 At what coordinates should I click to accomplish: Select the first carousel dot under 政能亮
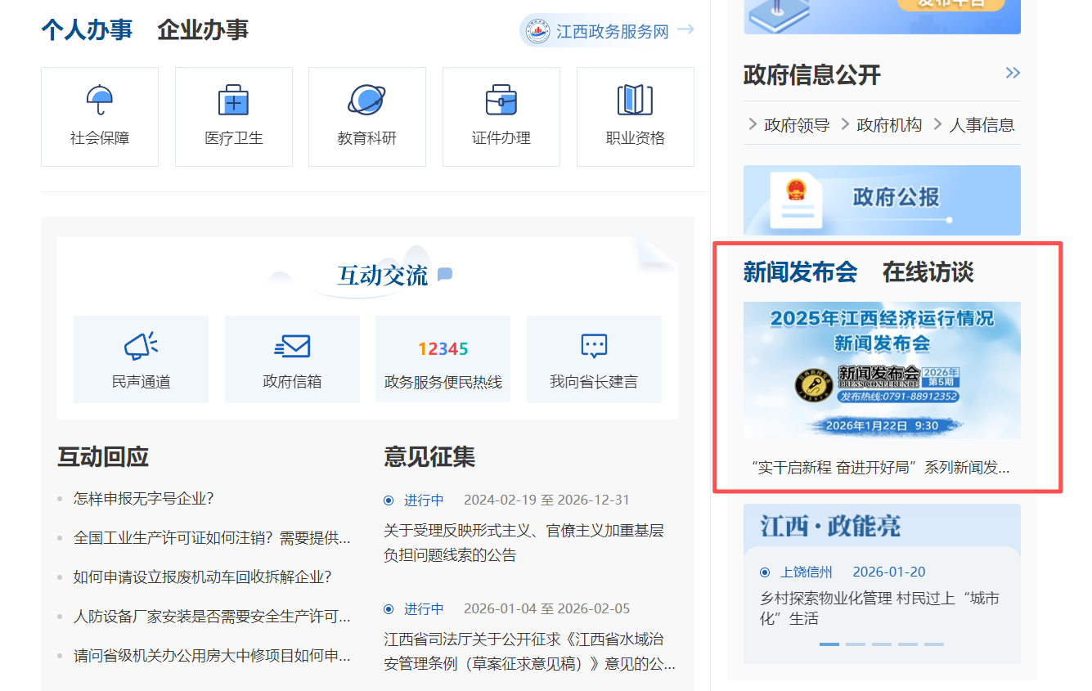tap(829, 644)
